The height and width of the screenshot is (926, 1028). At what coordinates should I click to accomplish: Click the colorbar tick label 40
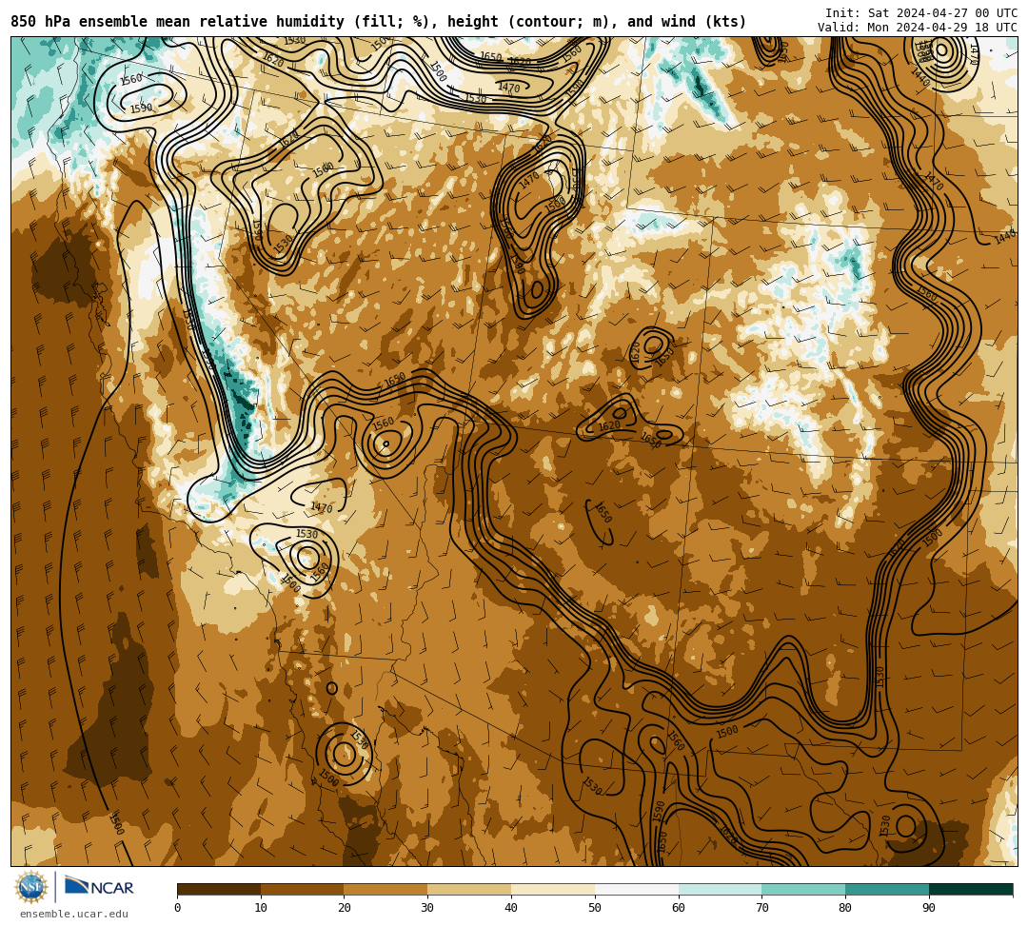(x=511, y=908)
